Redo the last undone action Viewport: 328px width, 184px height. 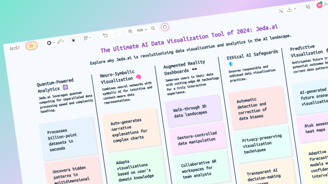pos(116,34)
